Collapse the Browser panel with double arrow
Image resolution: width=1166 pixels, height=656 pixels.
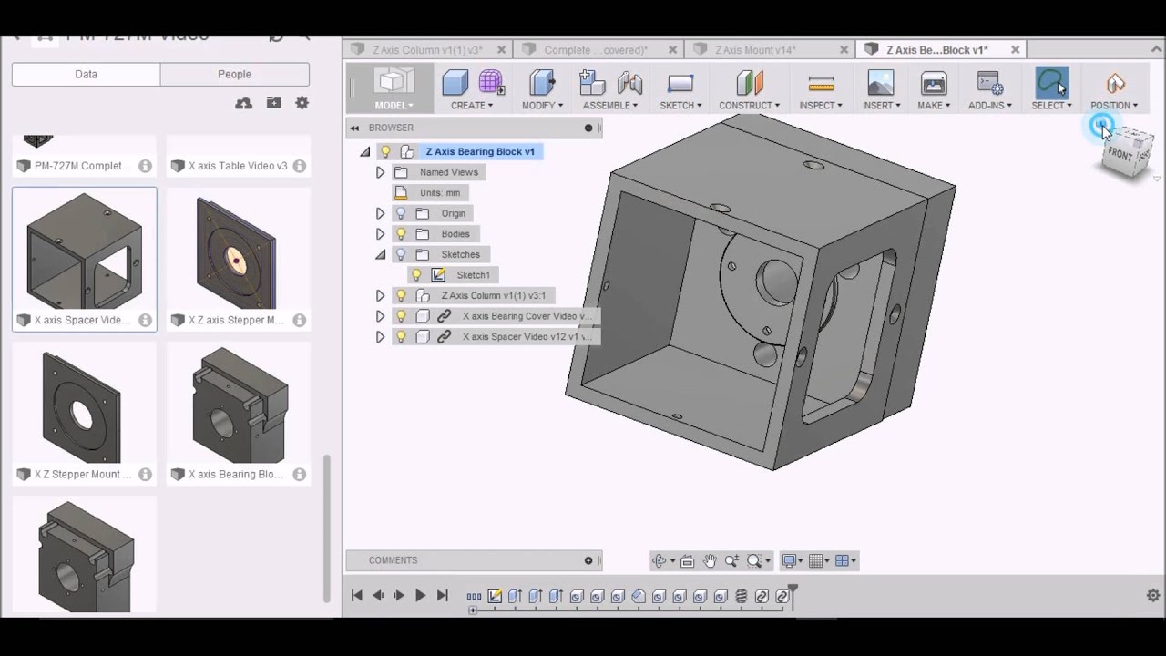(354, 128)
